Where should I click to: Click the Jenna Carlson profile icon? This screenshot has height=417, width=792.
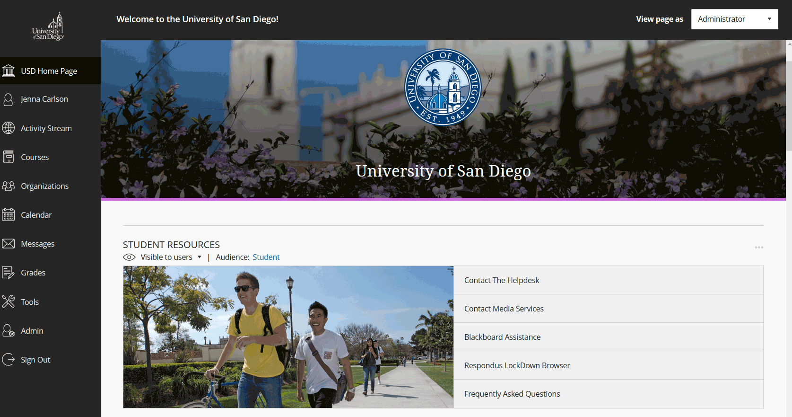(9, 99)
